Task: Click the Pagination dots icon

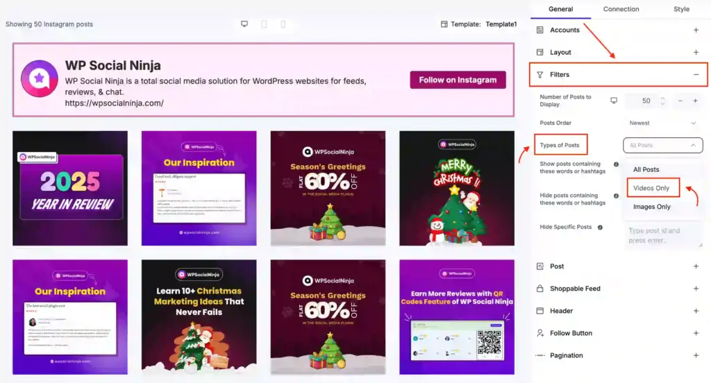Action: coord(539,355)
